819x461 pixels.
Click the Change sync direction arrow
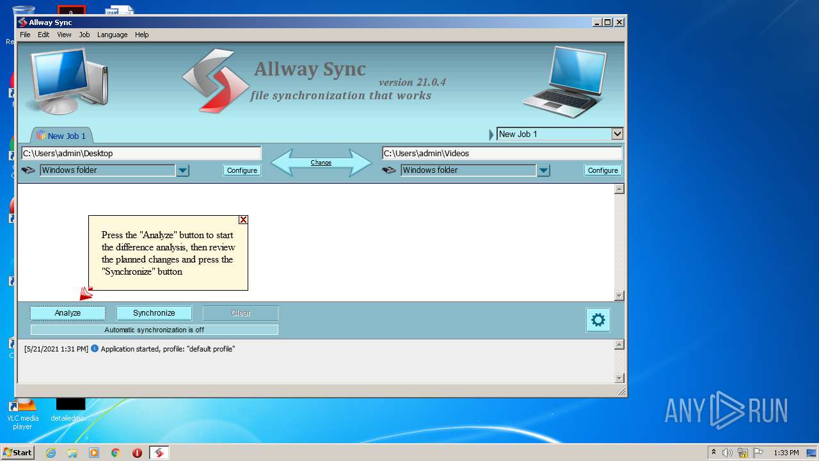point(321,163)
